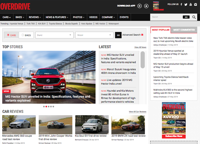Open 2019 Mini John Cooper Works thumbnail

click(x=55, y=125)
